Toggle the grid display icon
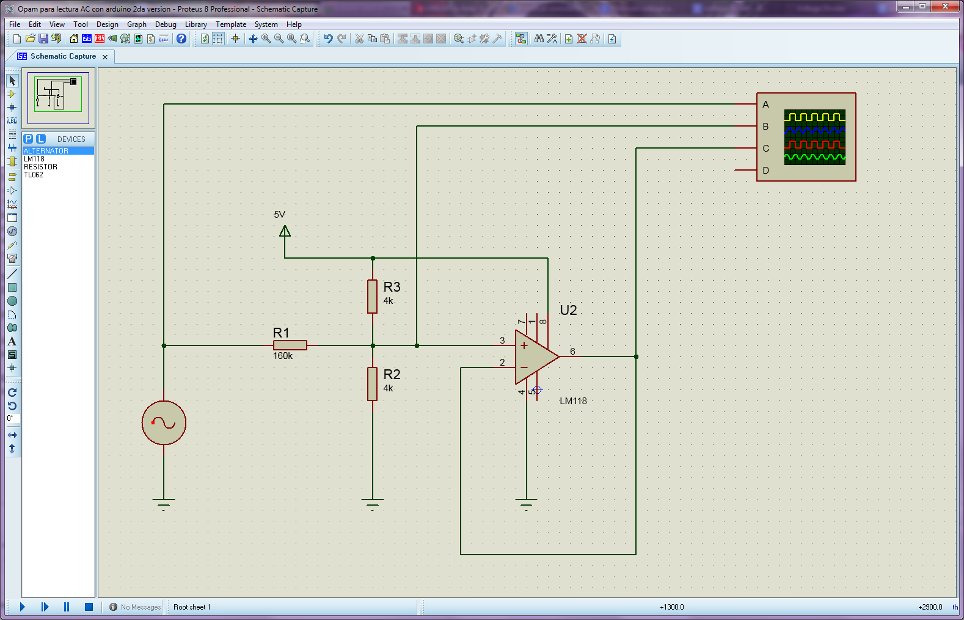 point(218,39)
